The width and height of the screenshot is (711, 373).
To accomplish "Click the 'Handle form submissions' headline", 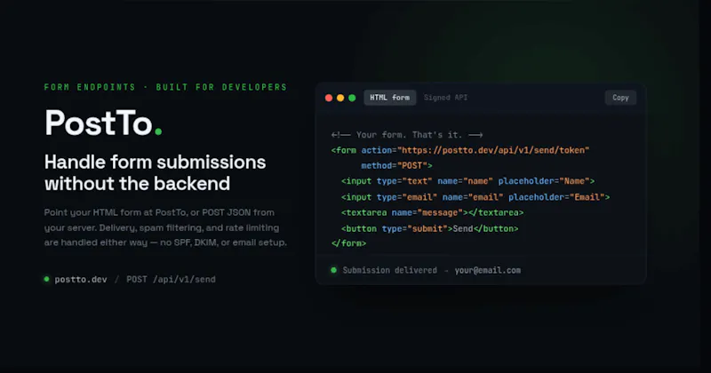I will (x=155, y=172).
